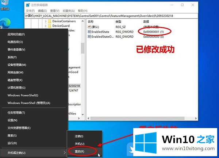Launch Windows PowerShell (管理员)(A) entry
This screenshot has width=219, height=158.
pyautogui.click(x=34, y=103)
